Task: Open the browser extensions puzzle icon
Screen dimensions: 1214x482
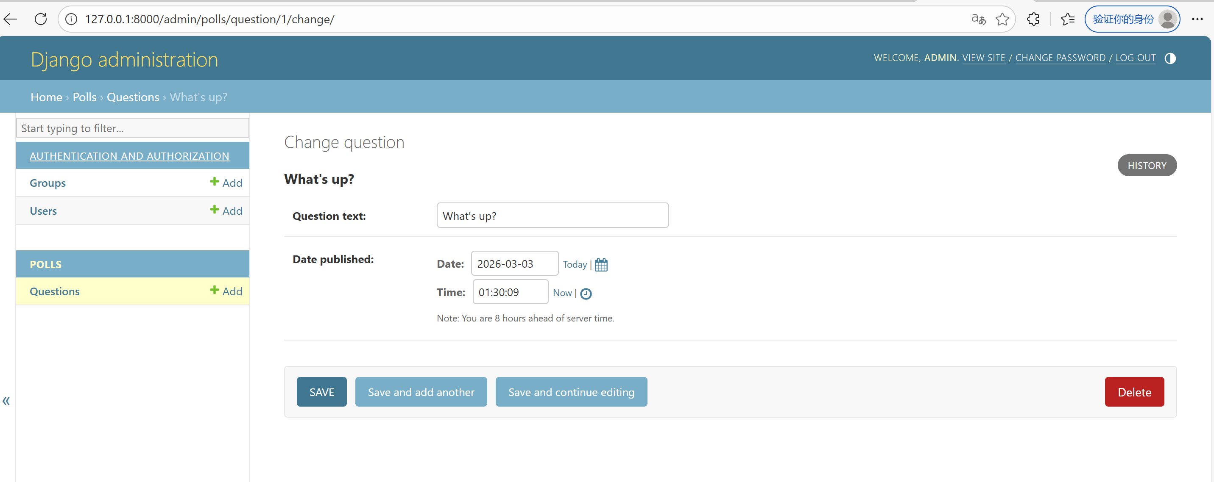Action: [1033, 19]
